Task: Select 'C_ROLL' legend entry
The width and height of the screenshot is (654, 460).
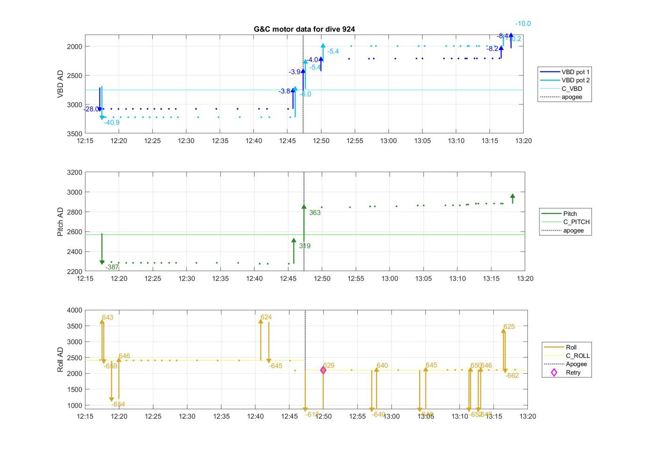Action: click(567, 355)
